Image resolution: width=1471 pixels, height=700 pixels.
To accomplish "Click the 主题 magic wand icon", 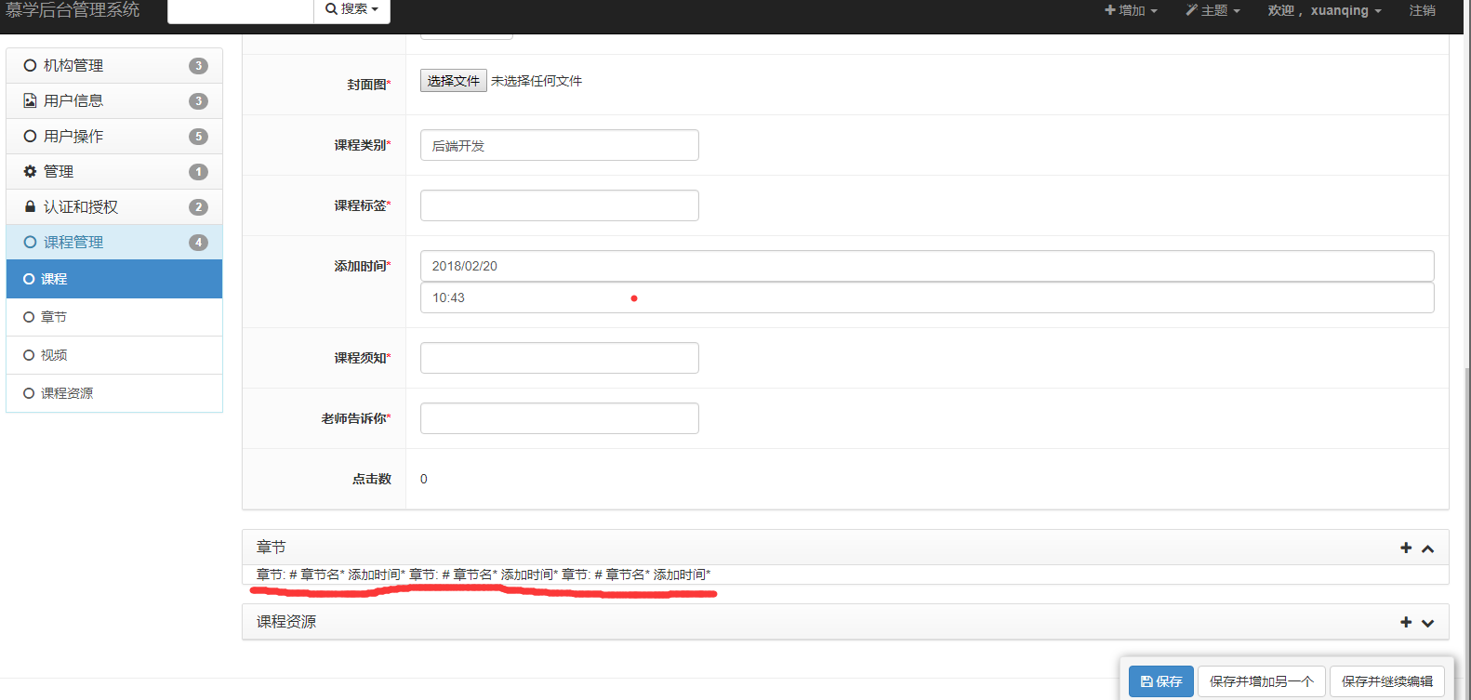I will tap(1191, 10).
